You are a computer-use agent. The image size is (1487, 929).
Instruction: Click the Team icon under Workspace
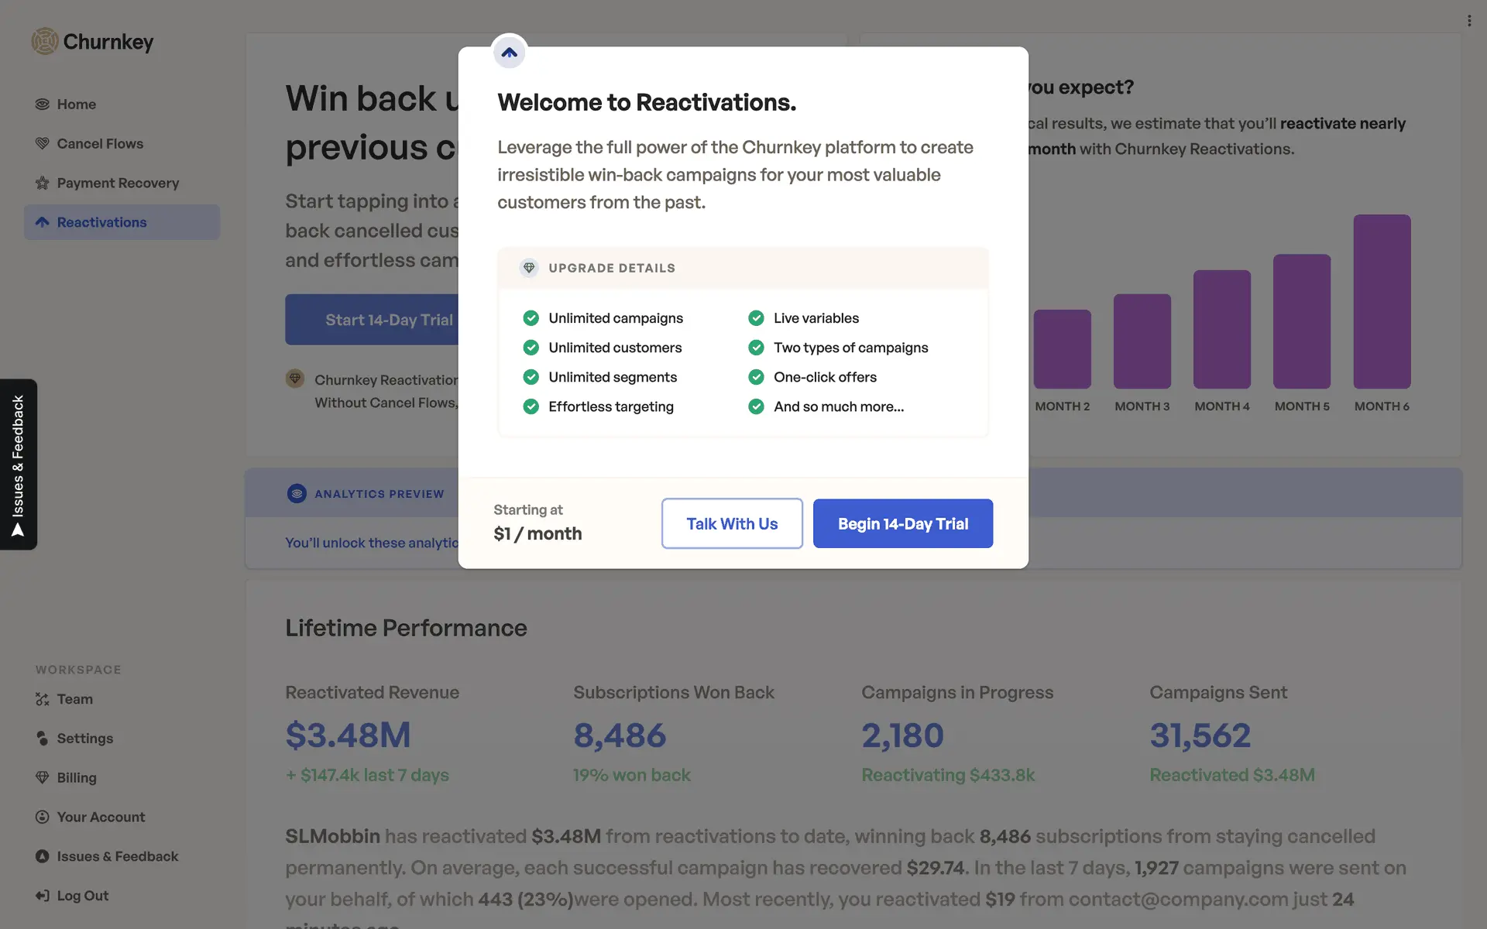(x=43, y=699)
